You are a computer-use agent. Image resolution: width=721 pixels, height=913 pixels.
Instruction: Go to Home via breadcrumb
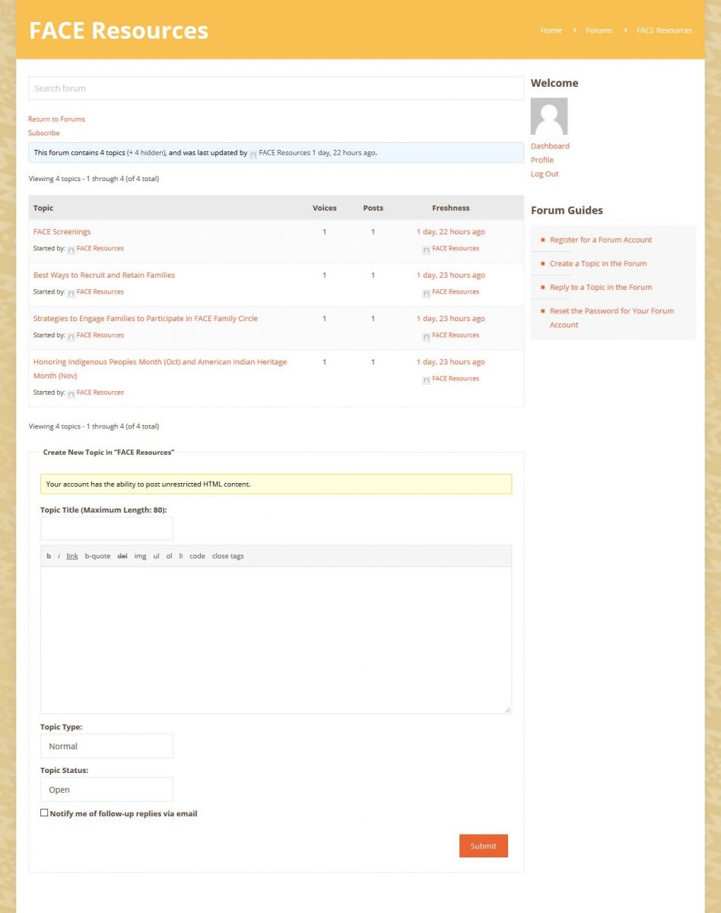click(551, 30)
